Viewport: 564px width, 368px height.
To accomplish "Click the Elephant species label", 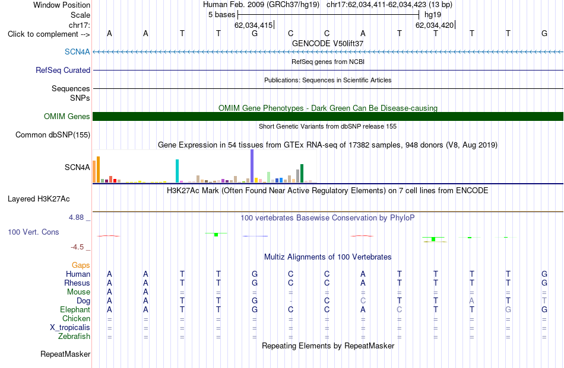I will [75, 309].
